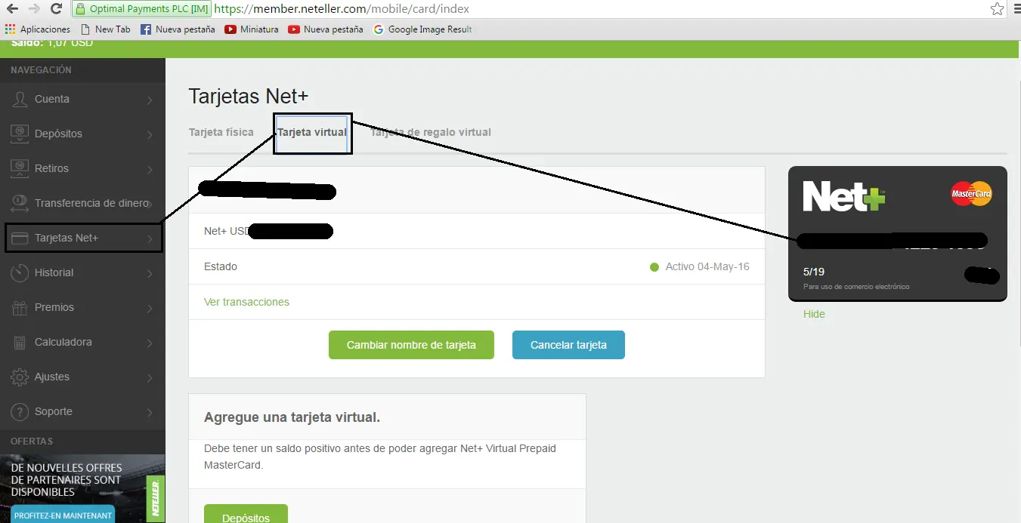Image resolution: width=1021 pixels, height=523 pixels.
Task: Expand the Premios chevron
Action: pyautogui.click(x=150, y=309)
